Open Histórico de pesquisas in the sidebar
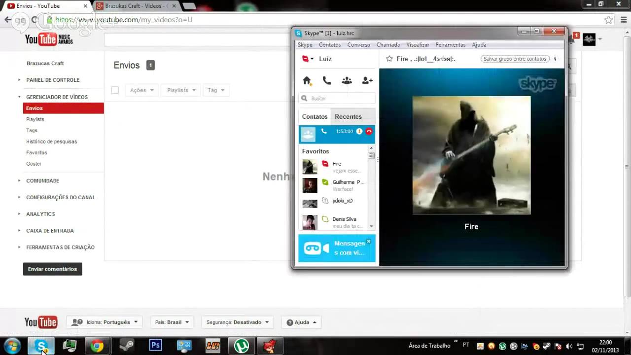 (51, 142)
